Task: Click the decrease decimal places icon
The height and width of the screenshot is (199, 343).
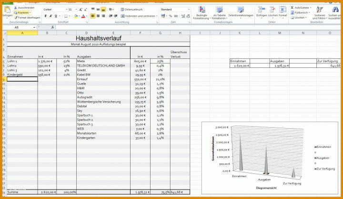Action: coord(188,16)
